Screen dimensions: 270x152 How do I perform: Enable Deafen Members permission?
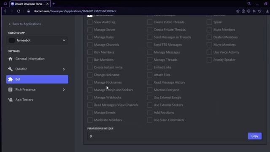(x=209, y=37)
